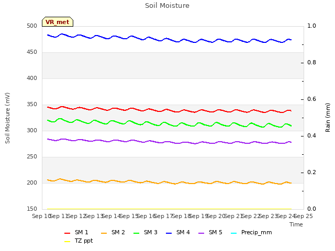This screenshot has height=251, width=335.
Task: Toggle Precip_mm series in the legend
Action: (251, 232)
